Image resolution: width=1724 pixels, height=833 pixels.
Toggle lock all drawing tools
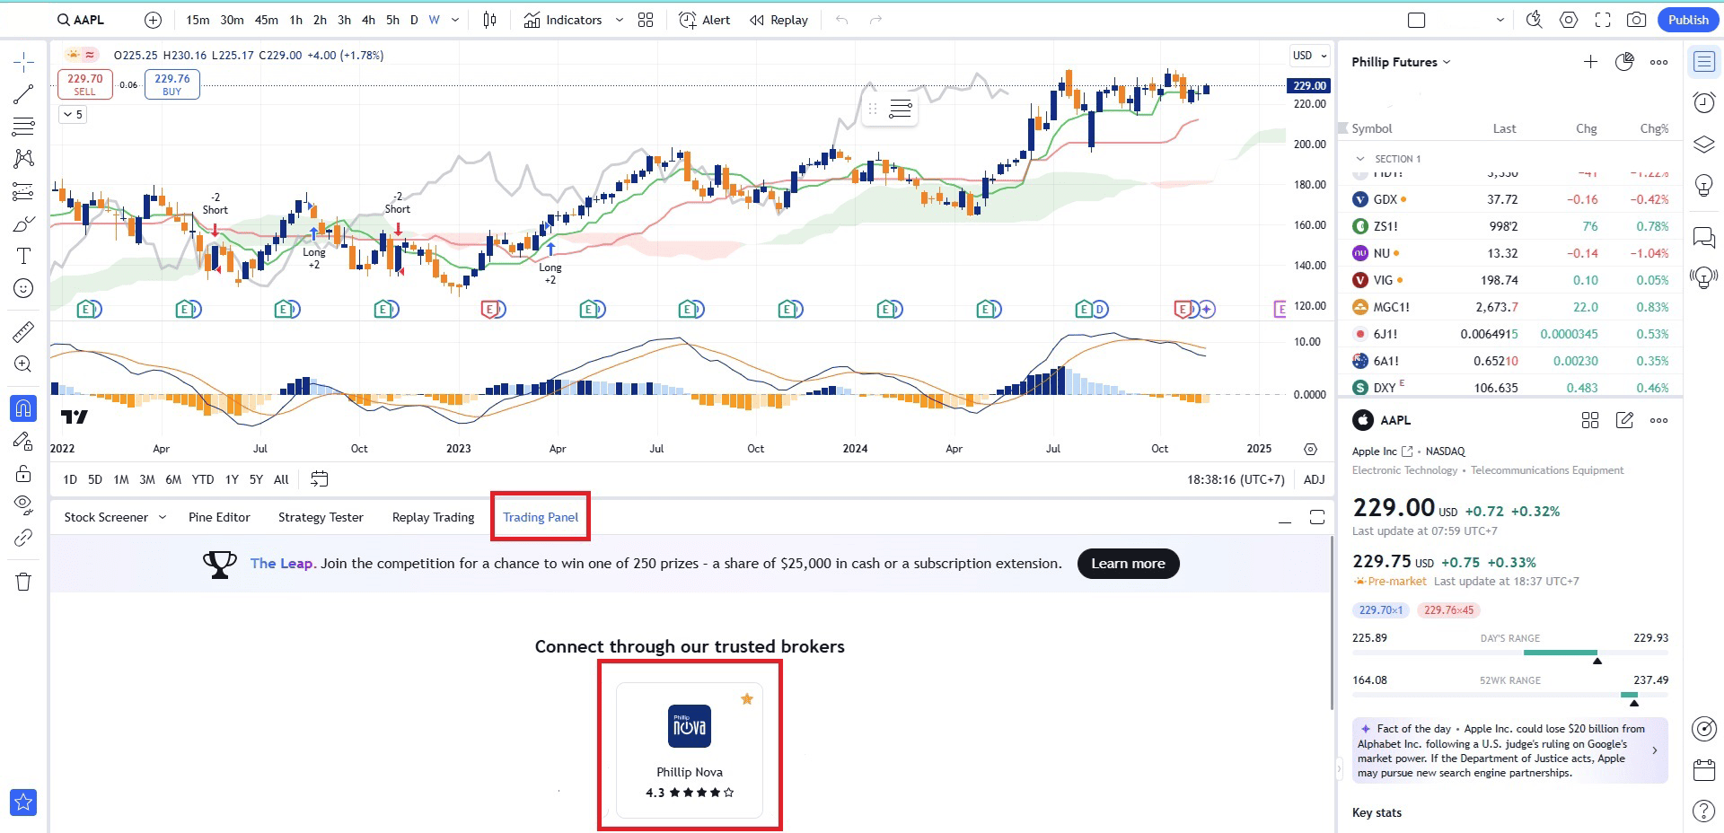click(24, 474)
